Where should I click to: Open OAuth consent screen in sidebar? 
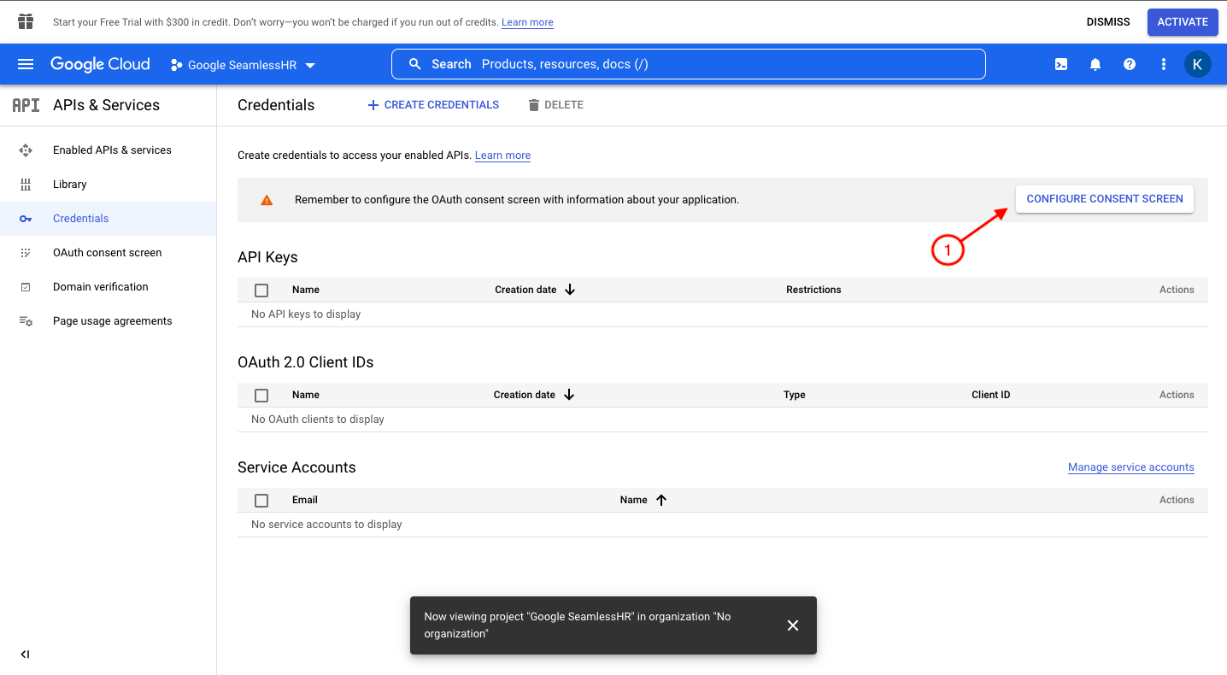click(107, 253)
